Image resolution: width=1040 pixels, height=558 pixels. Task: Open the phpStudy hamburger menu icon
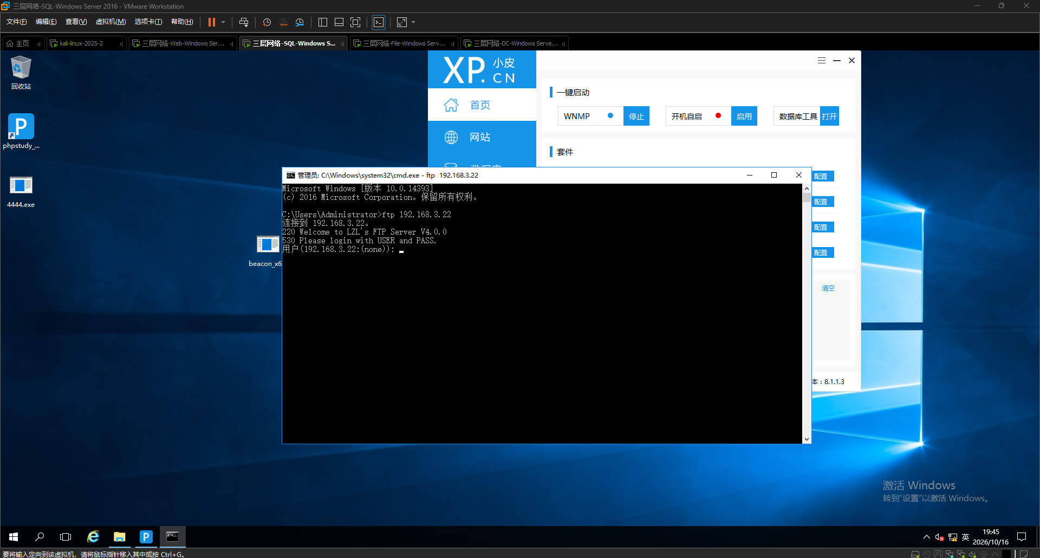tap(822, 61)
